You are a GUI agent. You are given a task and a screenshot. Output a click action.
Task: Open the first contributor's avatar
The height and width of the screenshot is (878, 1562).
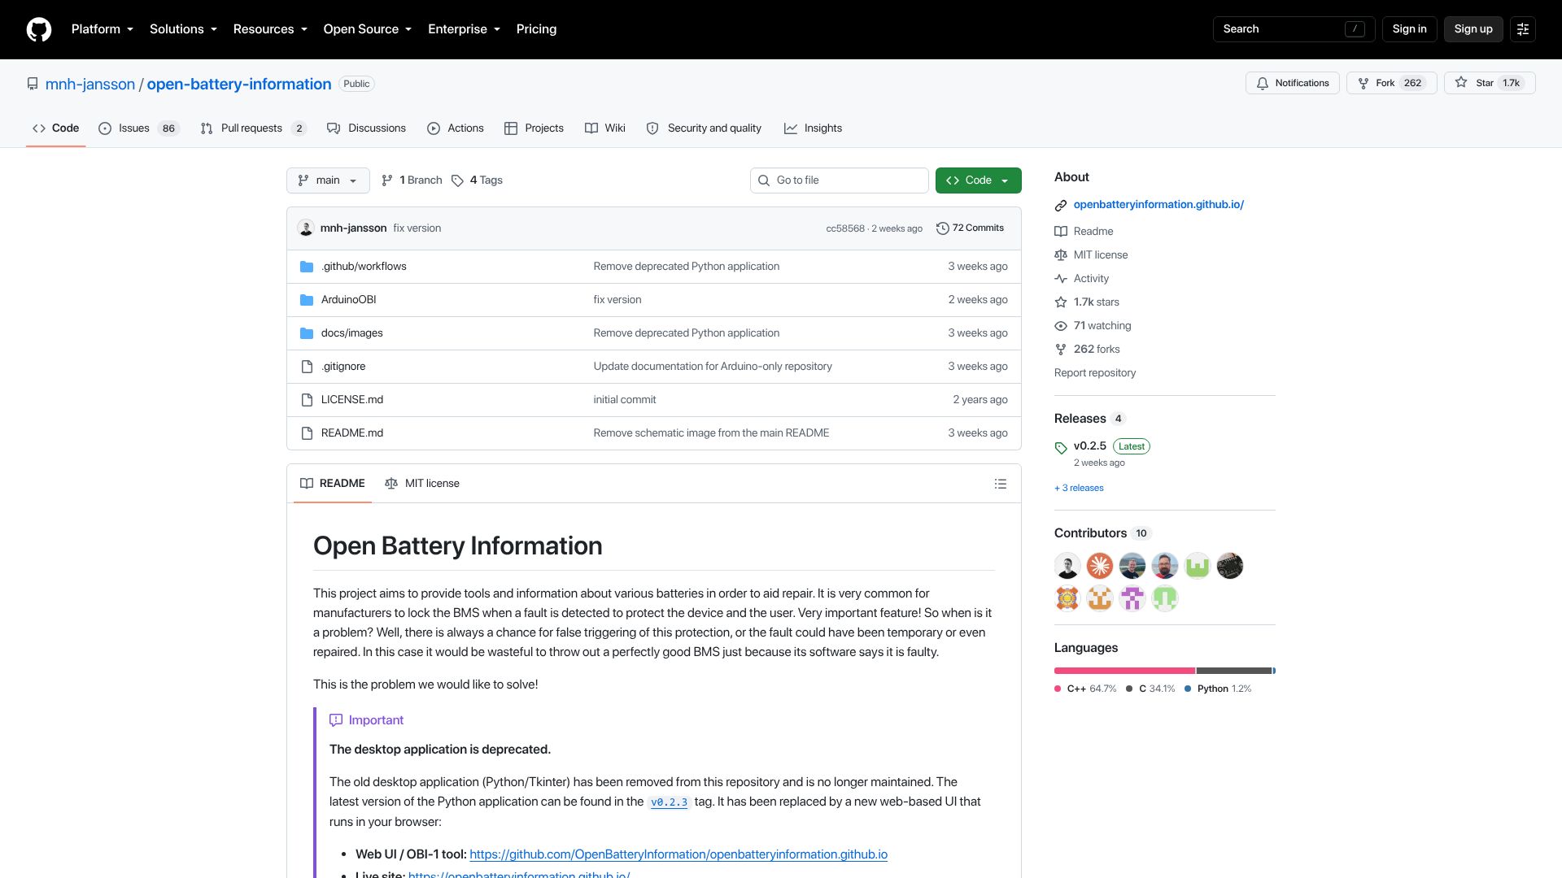point(1067,566)
